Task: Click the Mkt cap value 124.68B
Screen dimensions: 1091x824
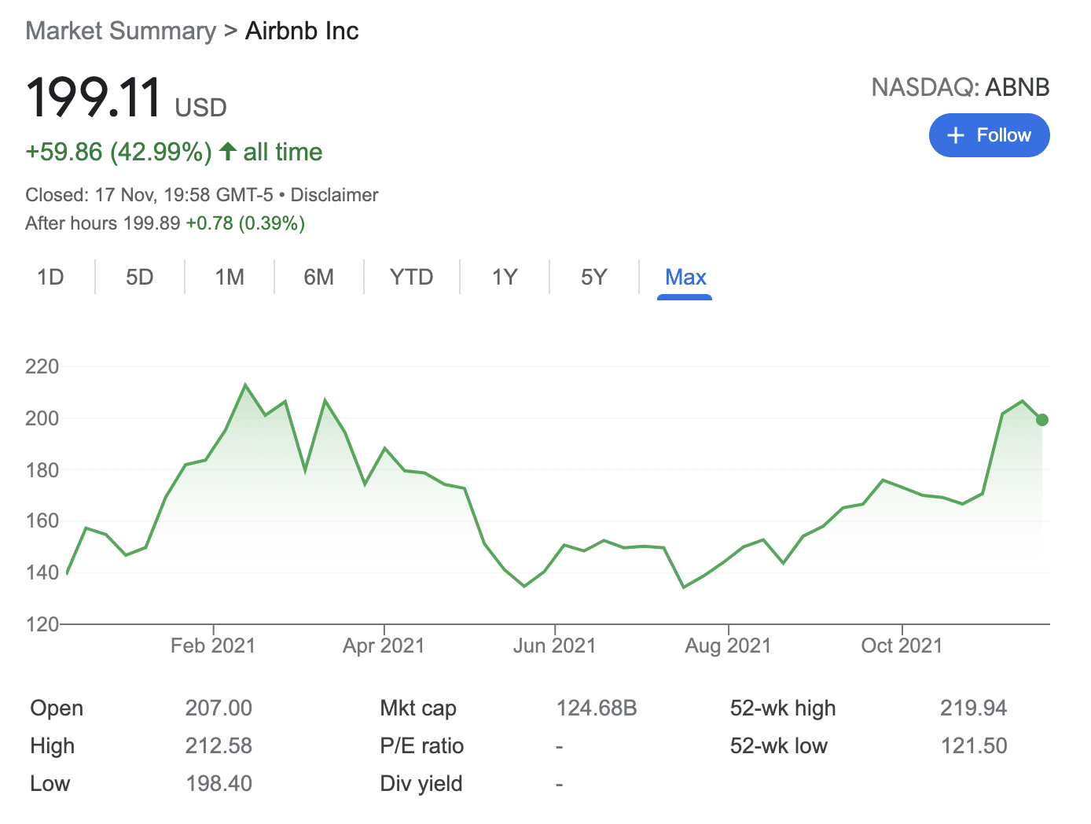Action: coord(597,708)
